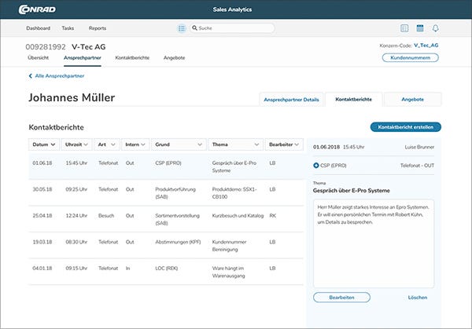This screenshot has height=329, width=472.
Task: Click the search magnifier icon
Action: pos(195,28)
